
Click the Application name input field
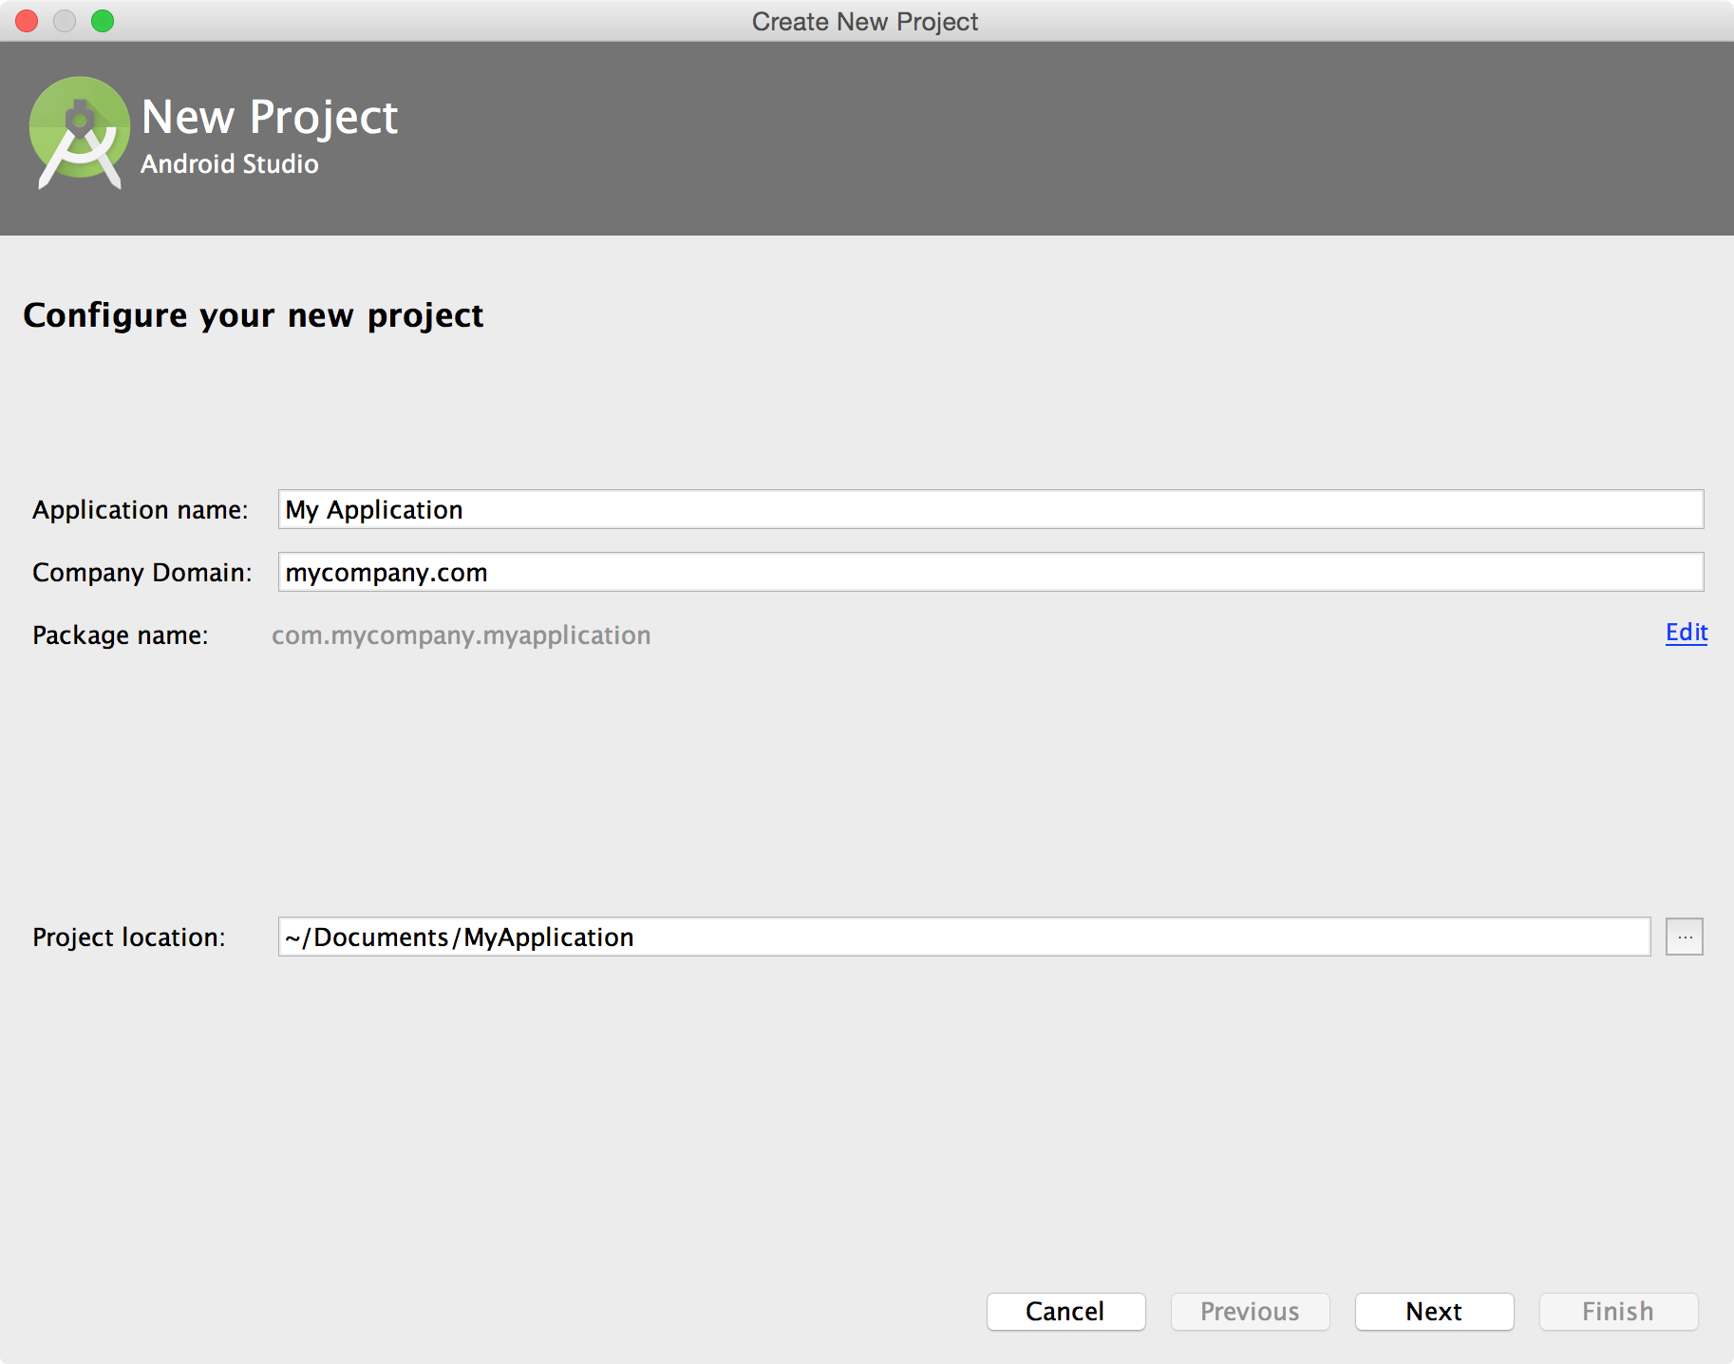(990, 509)
